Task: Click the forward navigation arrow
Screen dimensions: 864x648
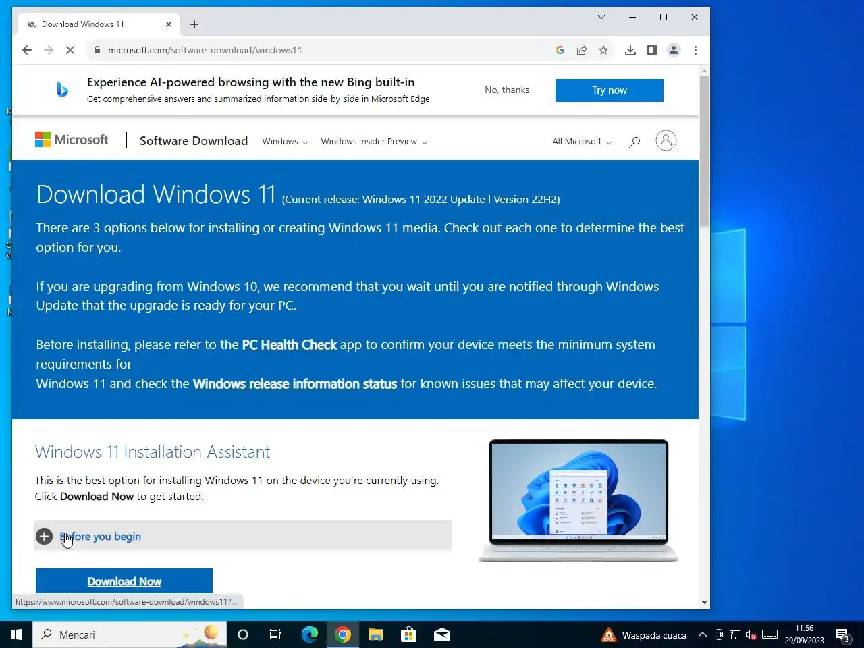Action: pos(49,50)
